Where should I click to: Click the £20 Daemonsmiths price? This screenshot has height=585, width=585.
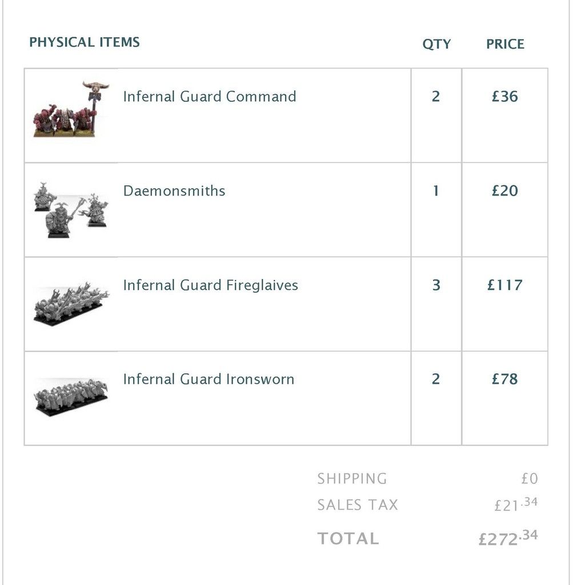505,191
